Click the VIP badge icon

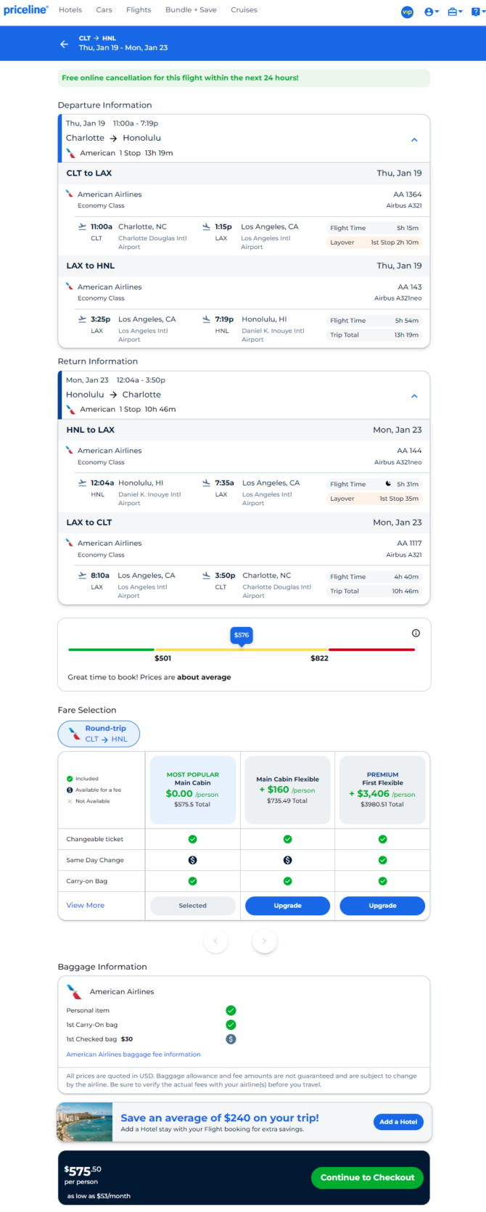pyautogui.click(x=408, y=12)
